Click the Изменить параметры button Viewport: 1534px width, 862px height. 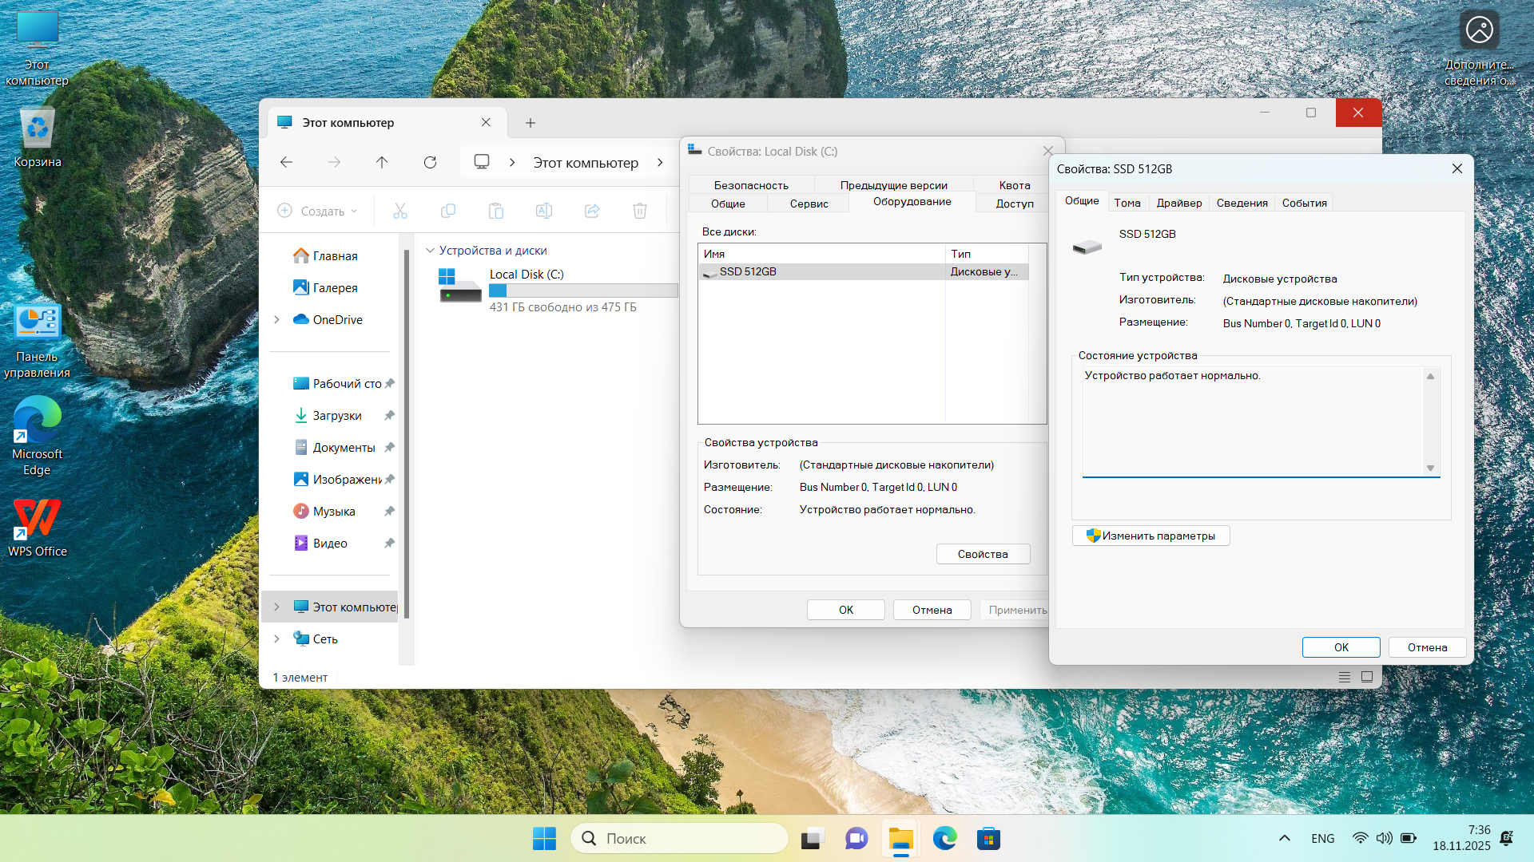(1150, 536)
